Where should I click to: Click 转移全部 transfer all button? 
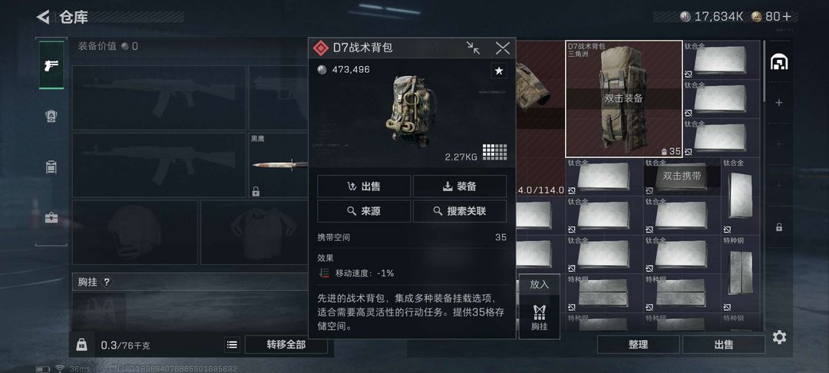pos(286,345)
